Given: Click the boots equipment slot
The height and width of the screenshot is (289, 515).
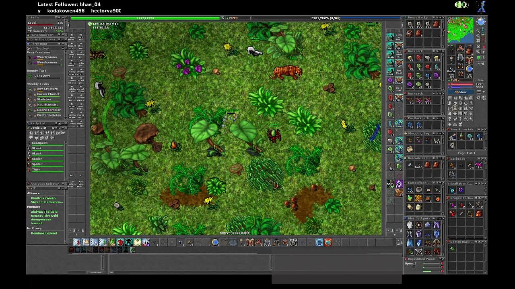Looking at the screenshot, I should click(x=461, y=74).
